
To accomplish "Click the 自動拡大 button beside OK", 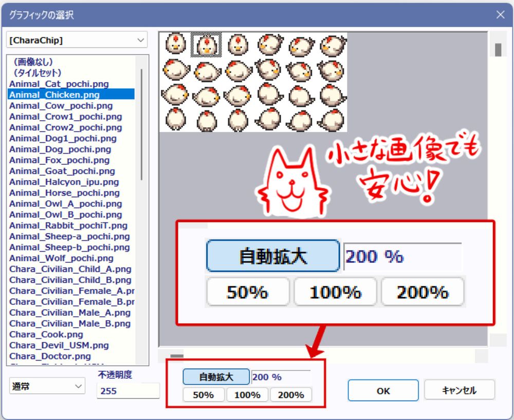I will click(216, 377).
